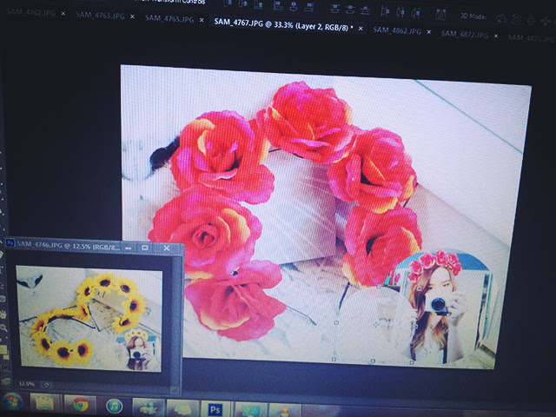Click the Align left edges icon
This screenshot has width=556, height=417.
pos(278,6)
